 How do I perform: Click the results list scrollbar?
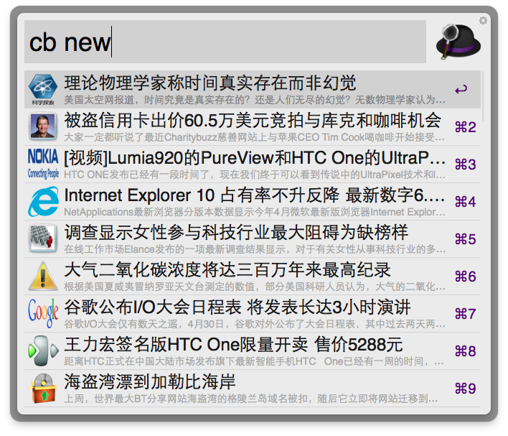coord(482,96)
